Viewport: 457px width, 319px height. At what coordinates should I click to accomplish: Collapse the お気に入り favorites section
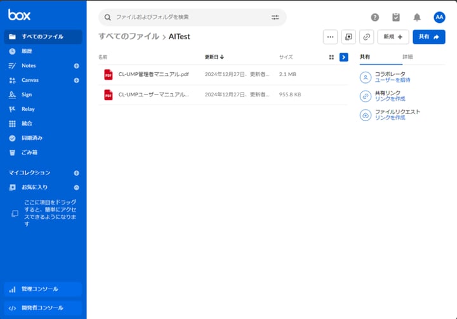click(x=76, y=187)
